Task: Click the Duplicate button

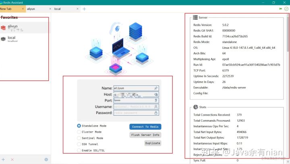Action: (153, 143)
